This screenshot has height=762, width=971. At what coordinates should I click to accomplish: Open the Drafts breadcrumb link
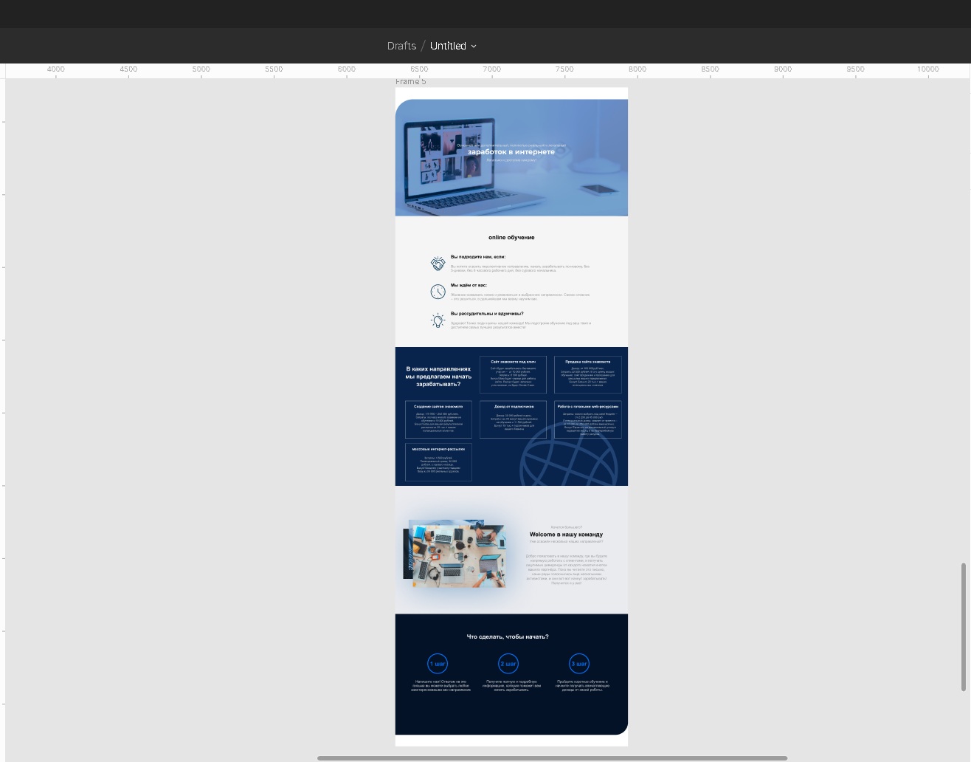pyautogui.click(x=401, y=46)
